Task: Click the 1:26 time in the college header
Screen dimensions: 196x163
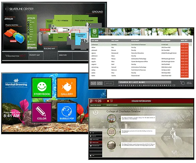Action: coord(98,101)
